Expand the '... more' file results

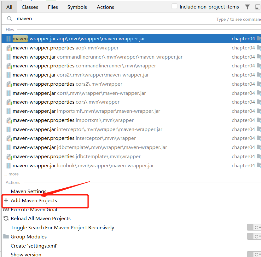coord(11,174)
